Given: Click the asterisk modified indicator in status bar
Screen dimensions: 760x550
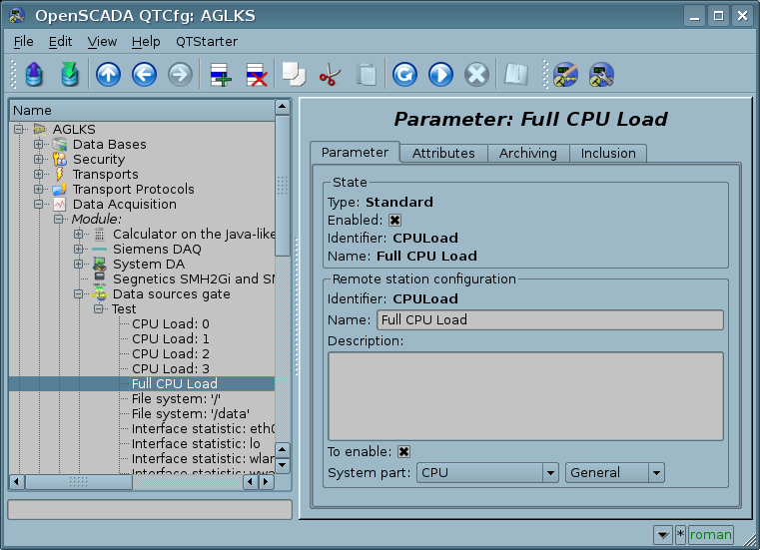Looking at the screenshot, I should (x=680, y=535).
